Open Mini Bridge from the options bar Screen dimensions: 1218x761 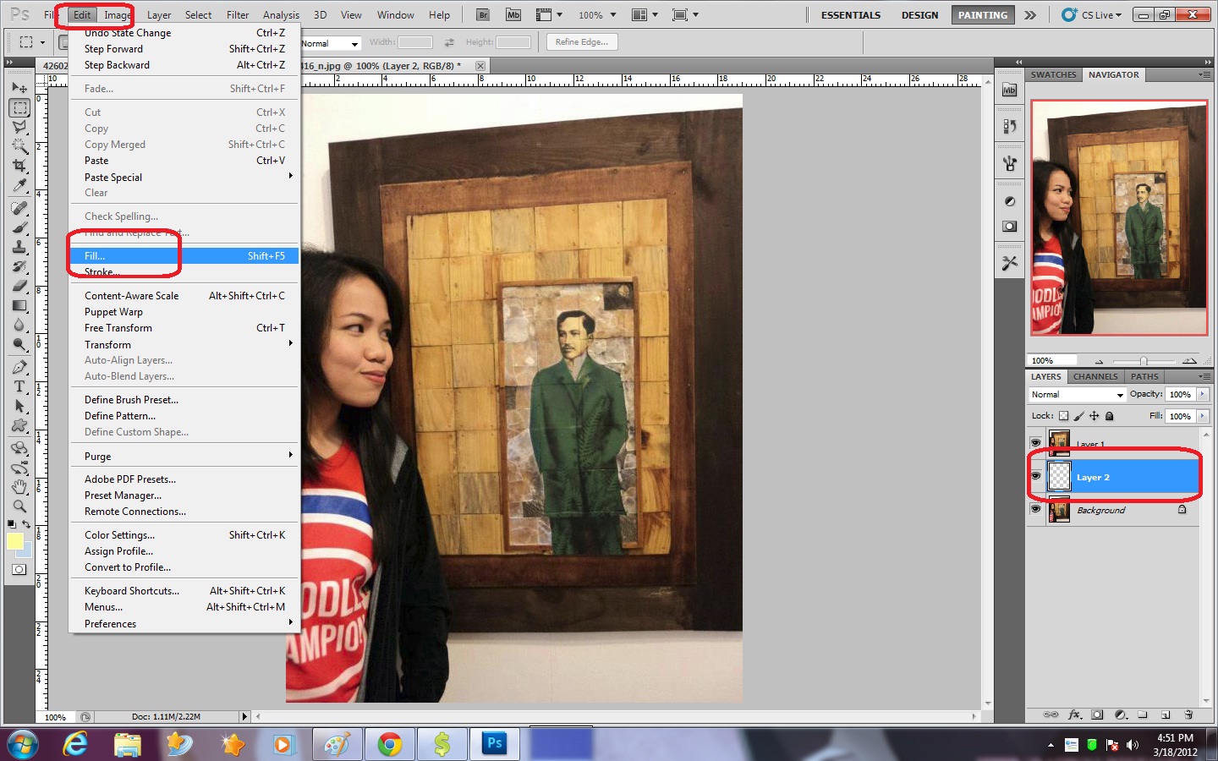[513, 14]
